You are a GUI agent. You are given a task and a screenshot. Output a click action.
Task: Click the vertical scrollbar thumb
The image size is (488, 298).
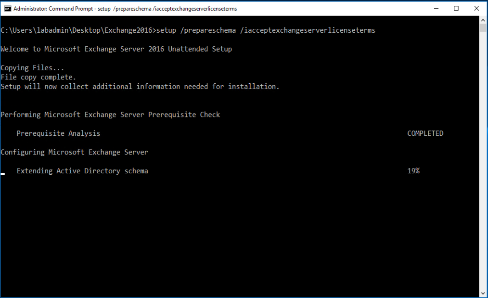click(483, 28)
